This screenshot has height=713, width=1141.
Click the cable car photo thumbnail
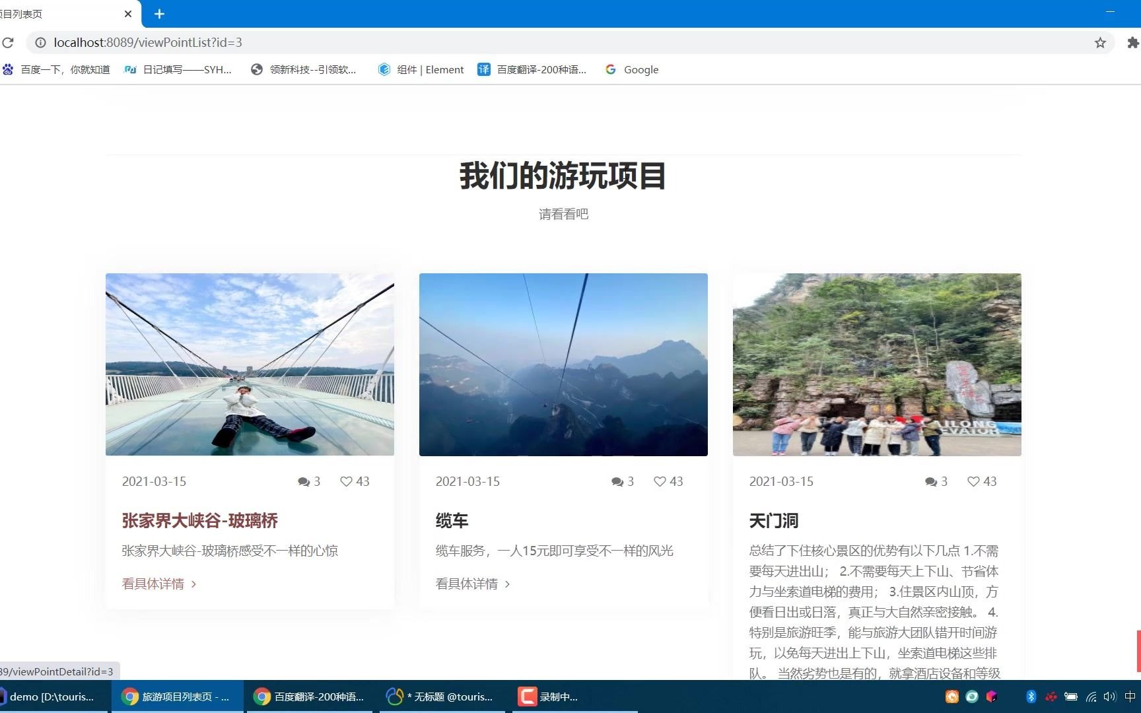(563, 364)
